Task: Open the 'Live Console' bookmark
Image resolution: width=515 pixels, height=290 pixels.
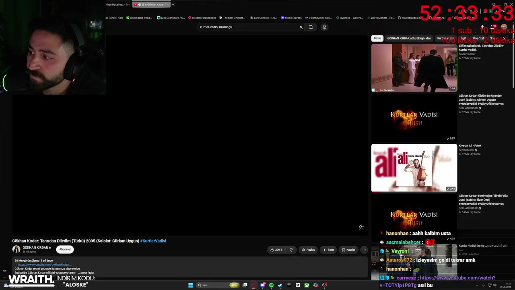Action: coord(264,18)
